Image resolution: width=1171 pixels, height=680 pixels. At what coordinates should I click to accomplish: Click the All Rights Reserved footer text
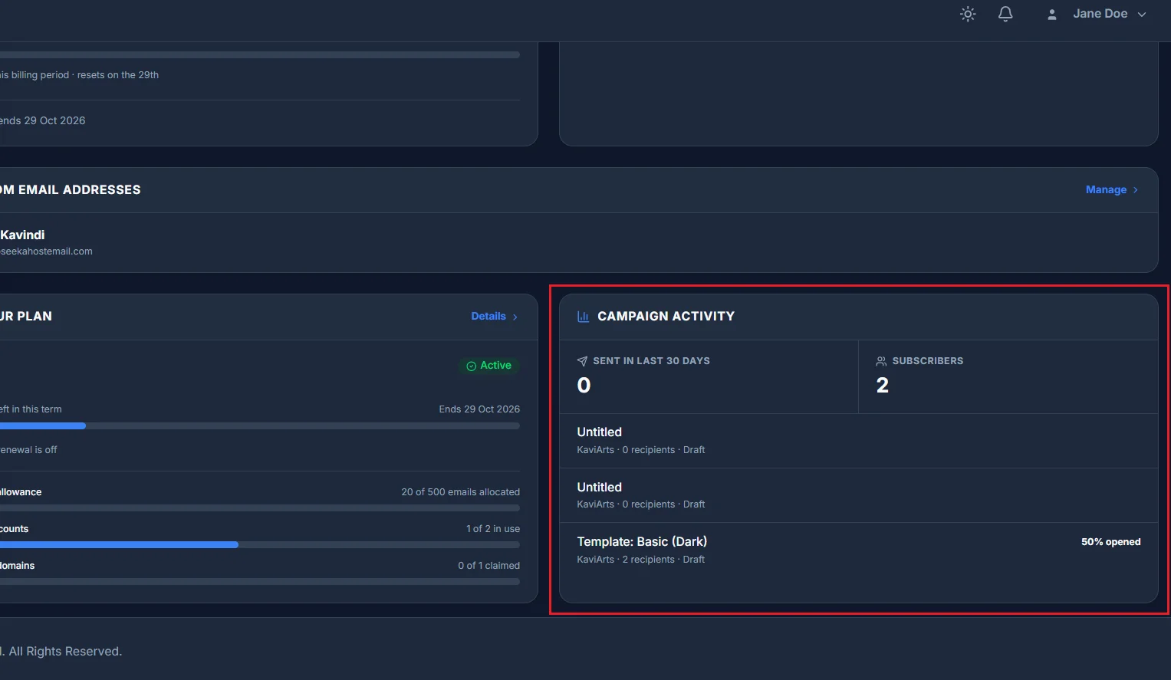pos(65,652)
